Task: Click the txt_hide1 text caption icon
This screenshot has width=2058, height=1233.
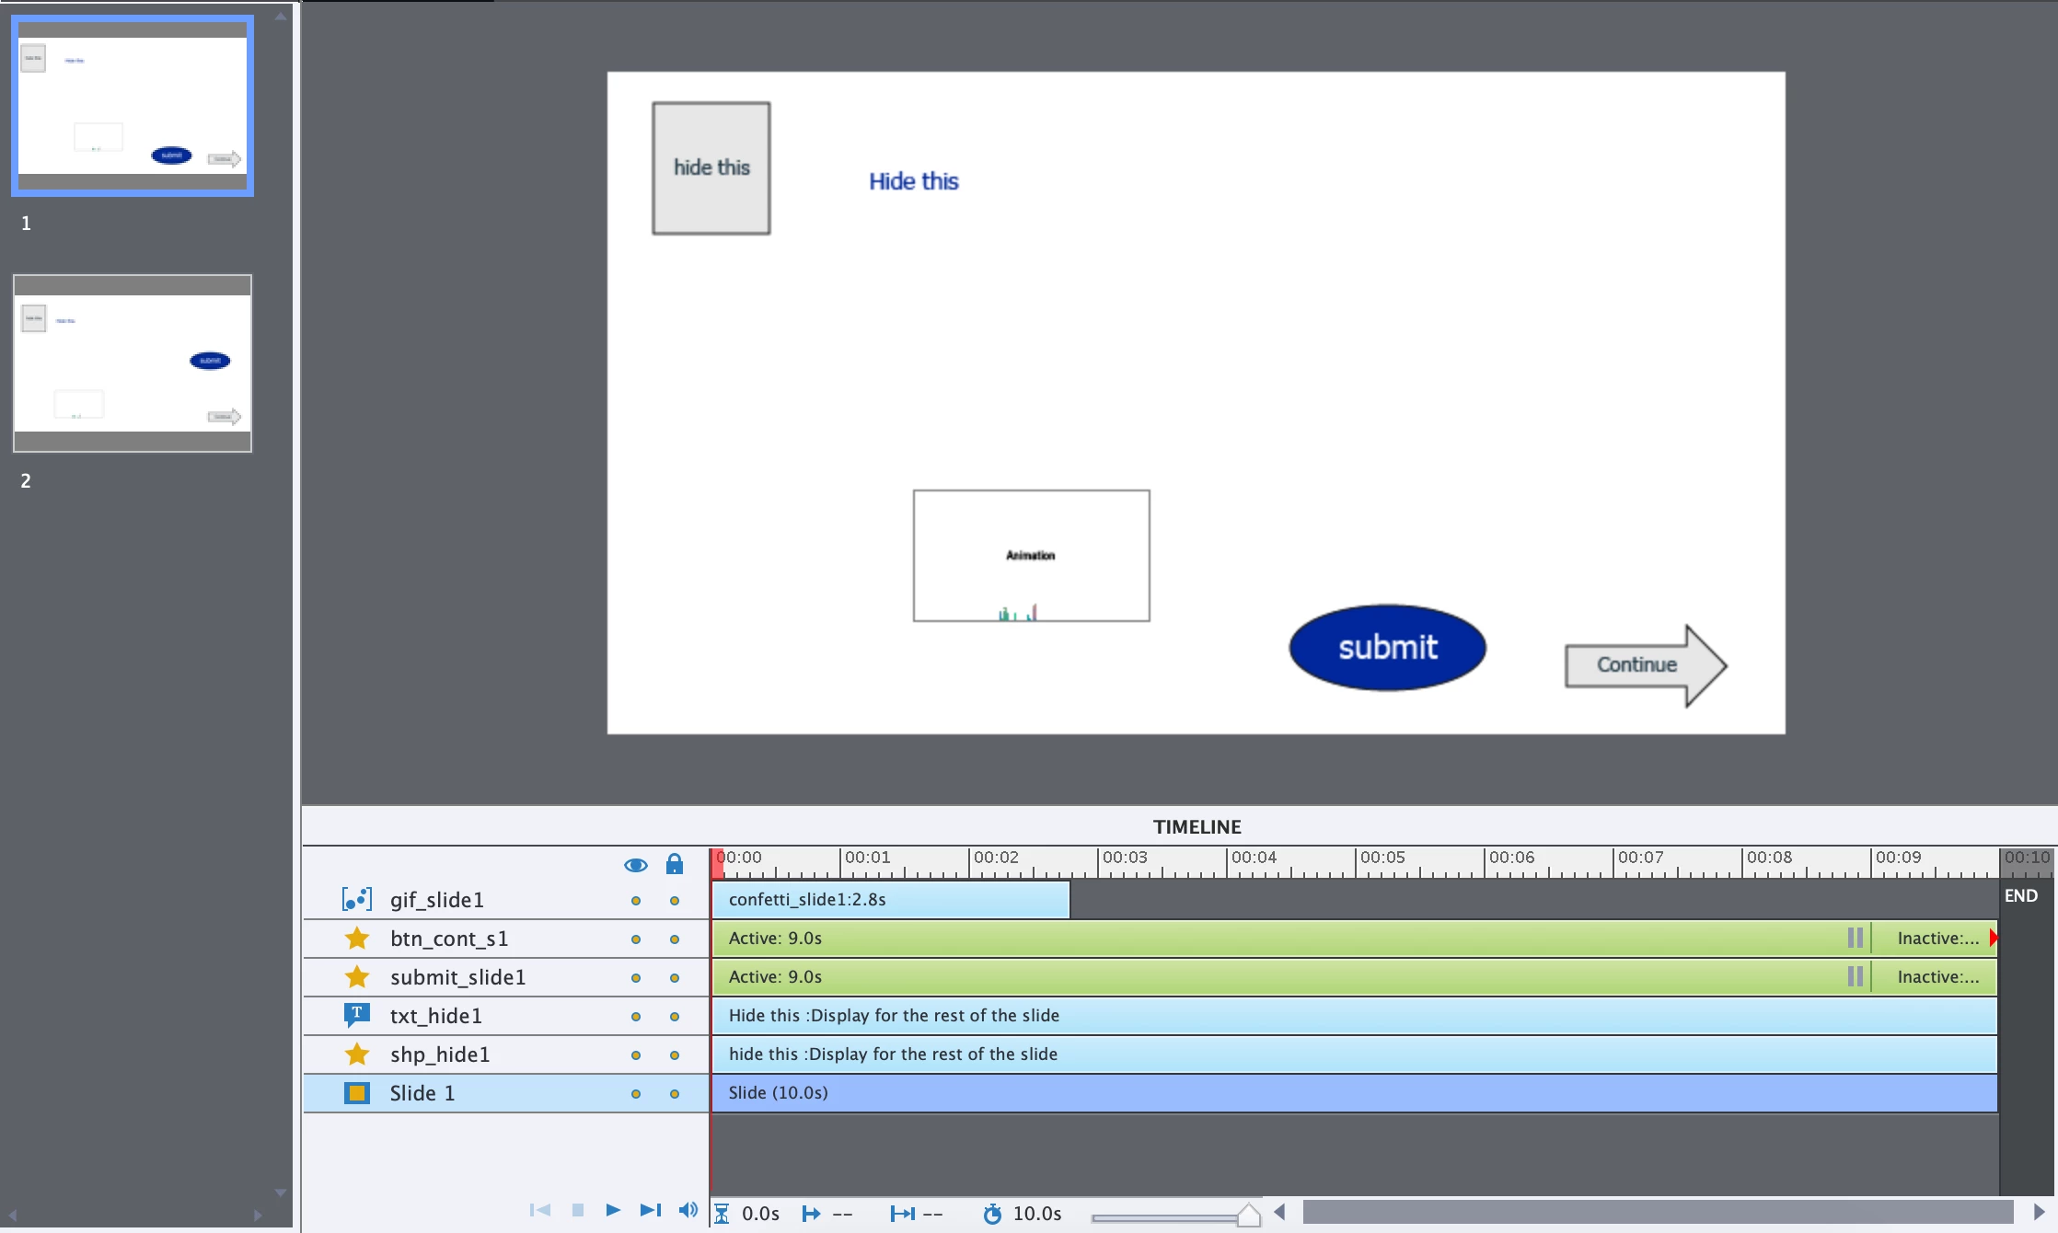Action: pos(357,1015)
